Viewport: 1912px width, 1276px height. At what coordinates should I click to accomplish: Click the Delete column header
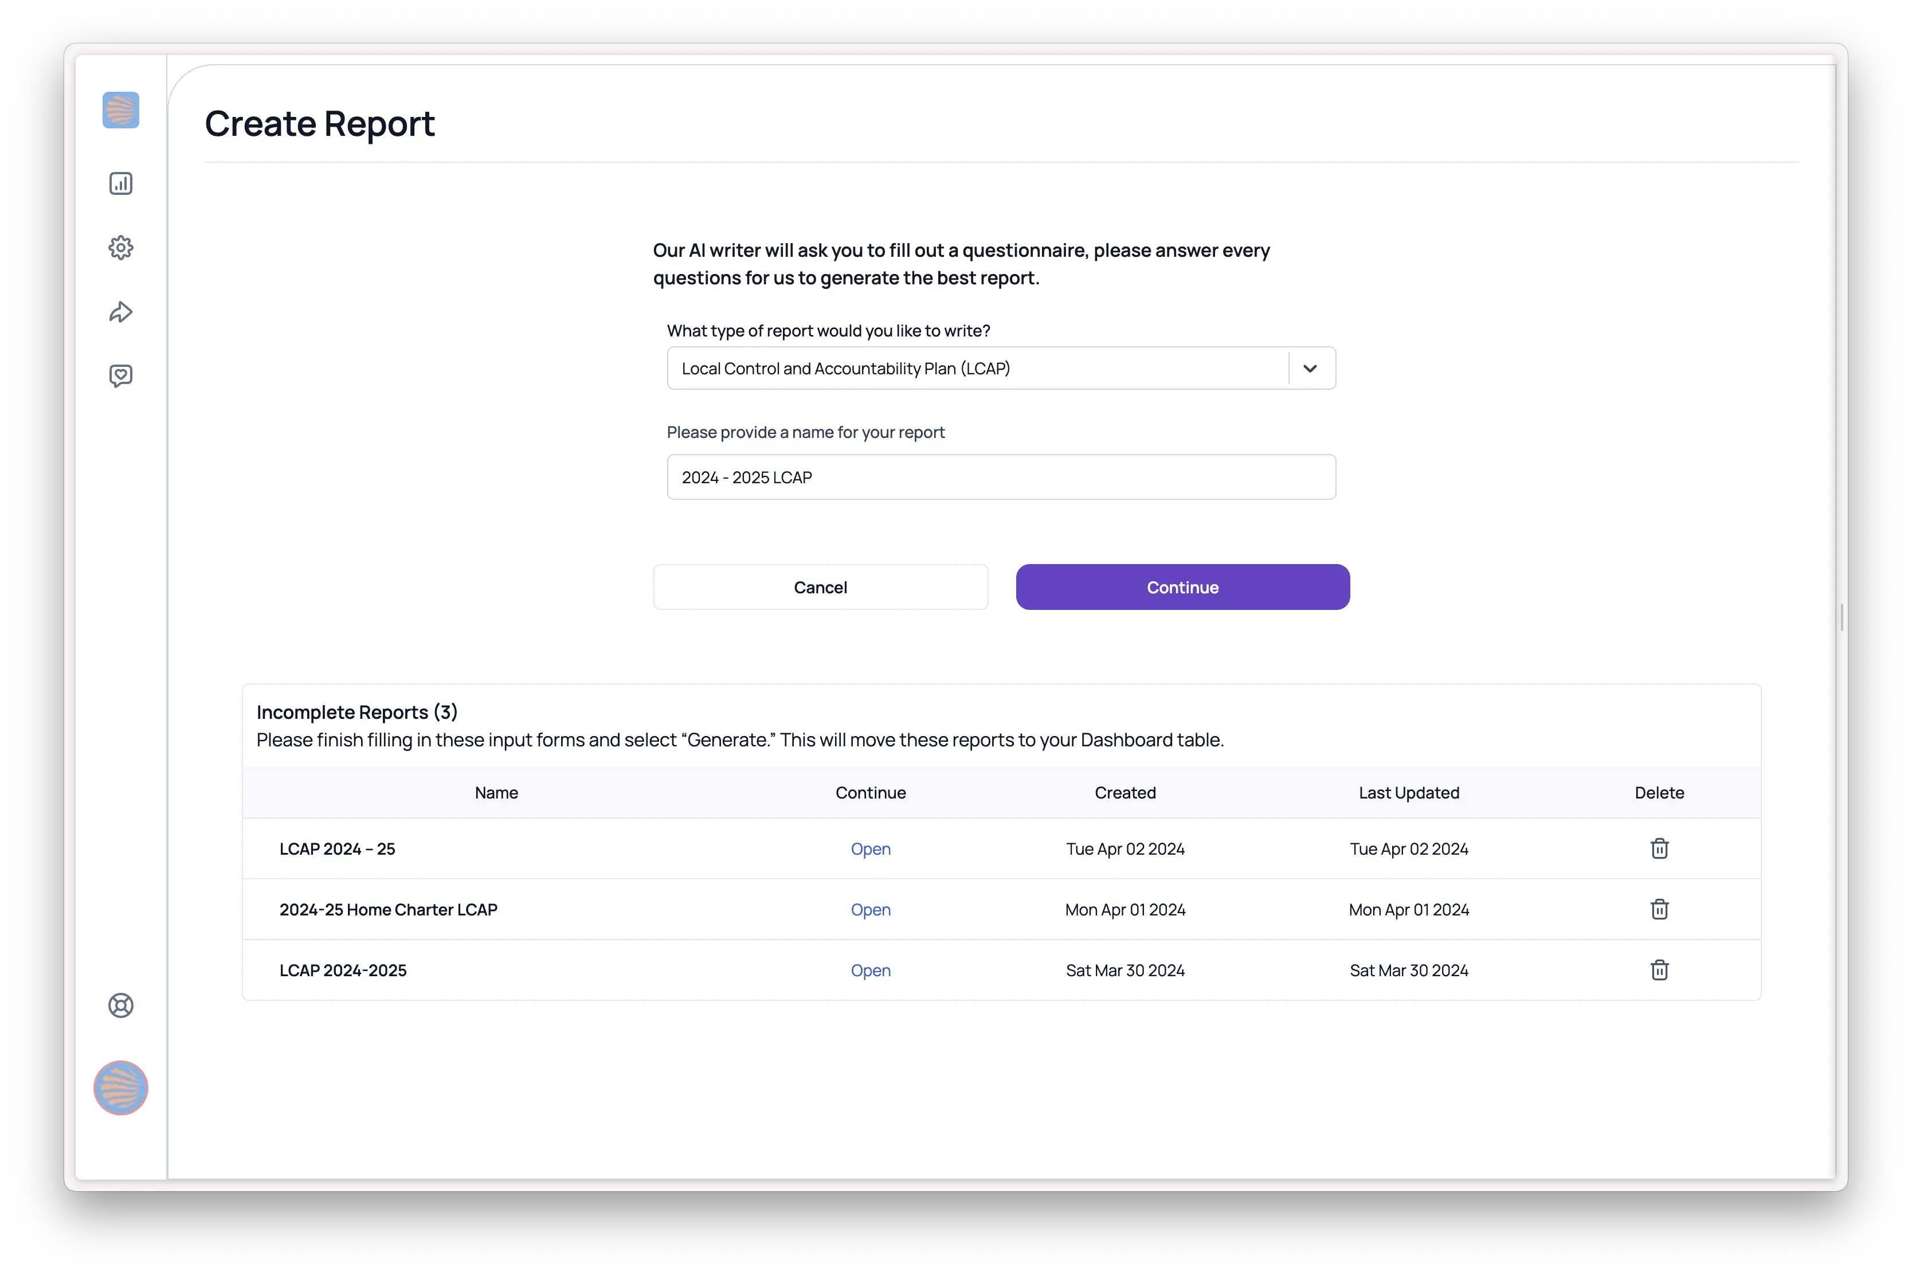[x=1659, y=793]
